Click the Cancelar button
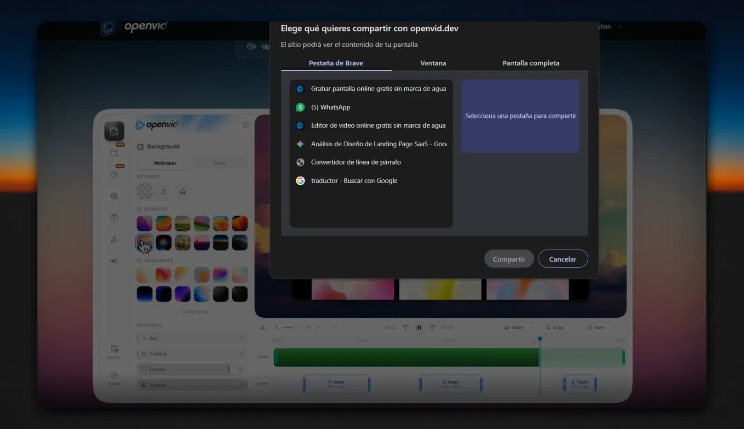The width and height of the screenshot is (744, 429). click(563, 259)
